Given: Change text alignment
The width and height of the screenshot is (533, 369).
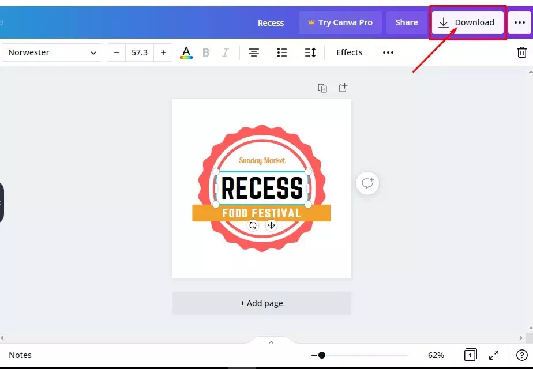Looking at the screenshot, I should click(x=254, y=52).
